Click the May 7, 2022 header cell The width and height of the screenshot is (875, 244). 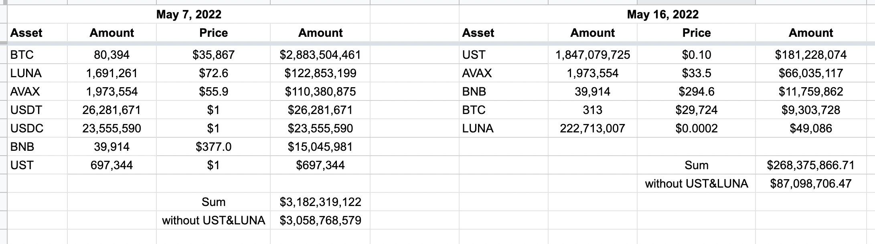click(x=188, y=14)
